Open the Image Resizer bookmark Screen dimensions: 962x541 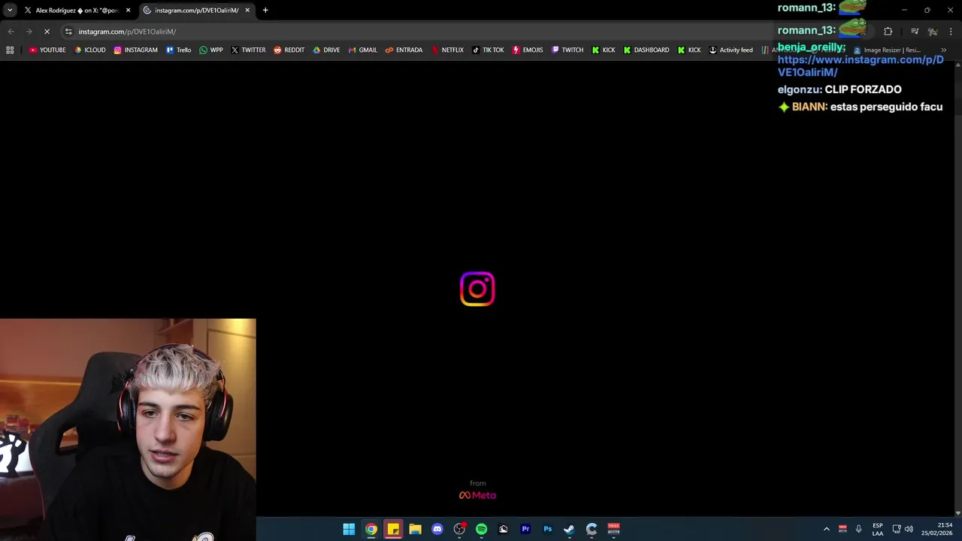point(887,50)
